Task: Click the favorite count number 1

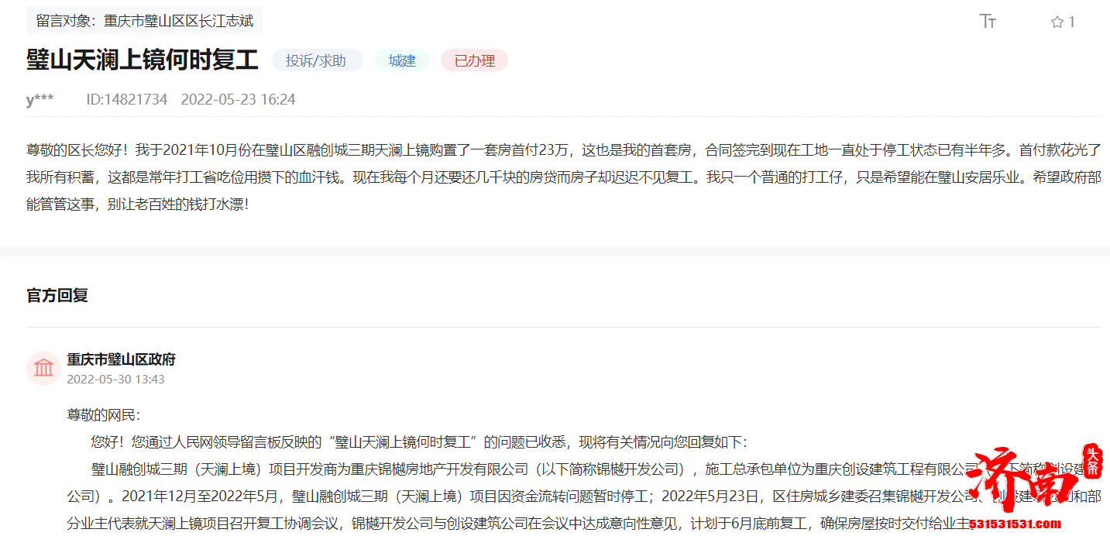Action: pyautogui.click(x=1071, y=22)
